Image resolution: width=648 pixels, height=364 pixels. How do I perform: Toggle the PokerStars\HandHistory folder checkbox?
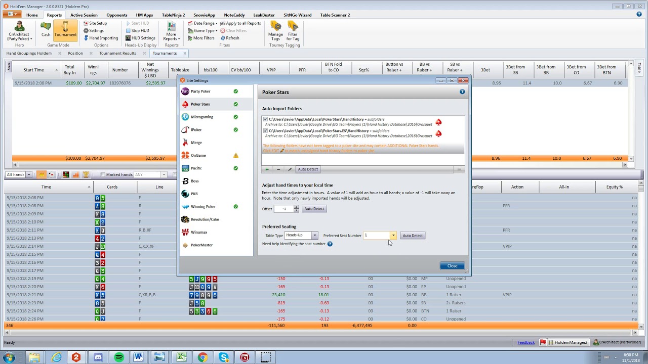tap(265, 119)
